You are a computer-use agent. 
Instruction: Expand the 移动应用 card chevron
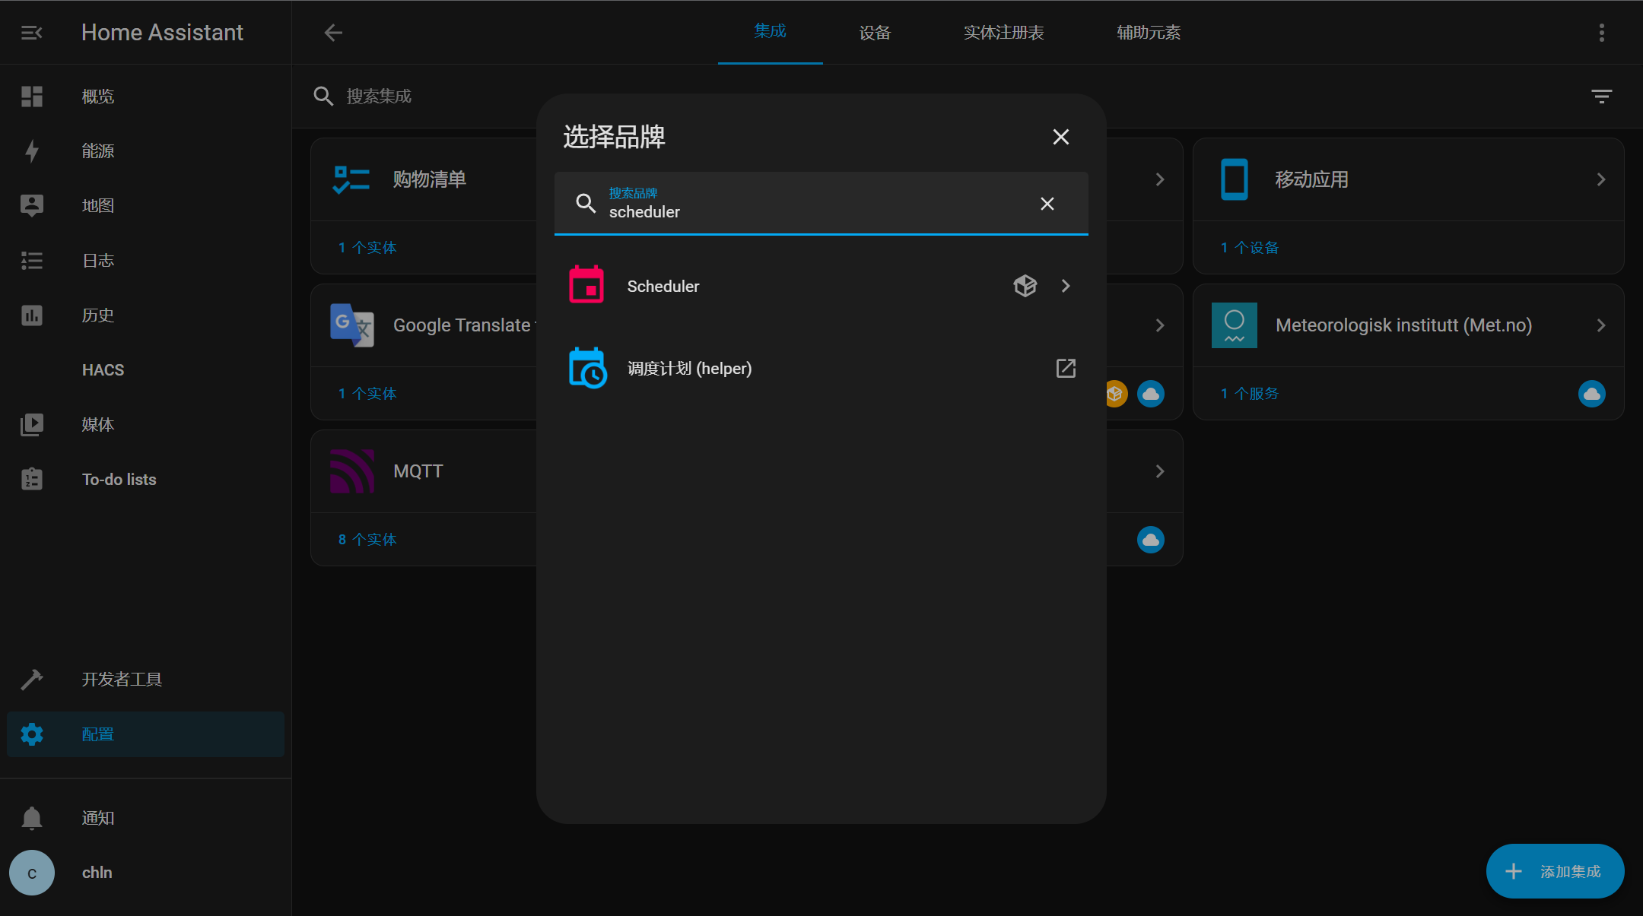point(1600,179)
